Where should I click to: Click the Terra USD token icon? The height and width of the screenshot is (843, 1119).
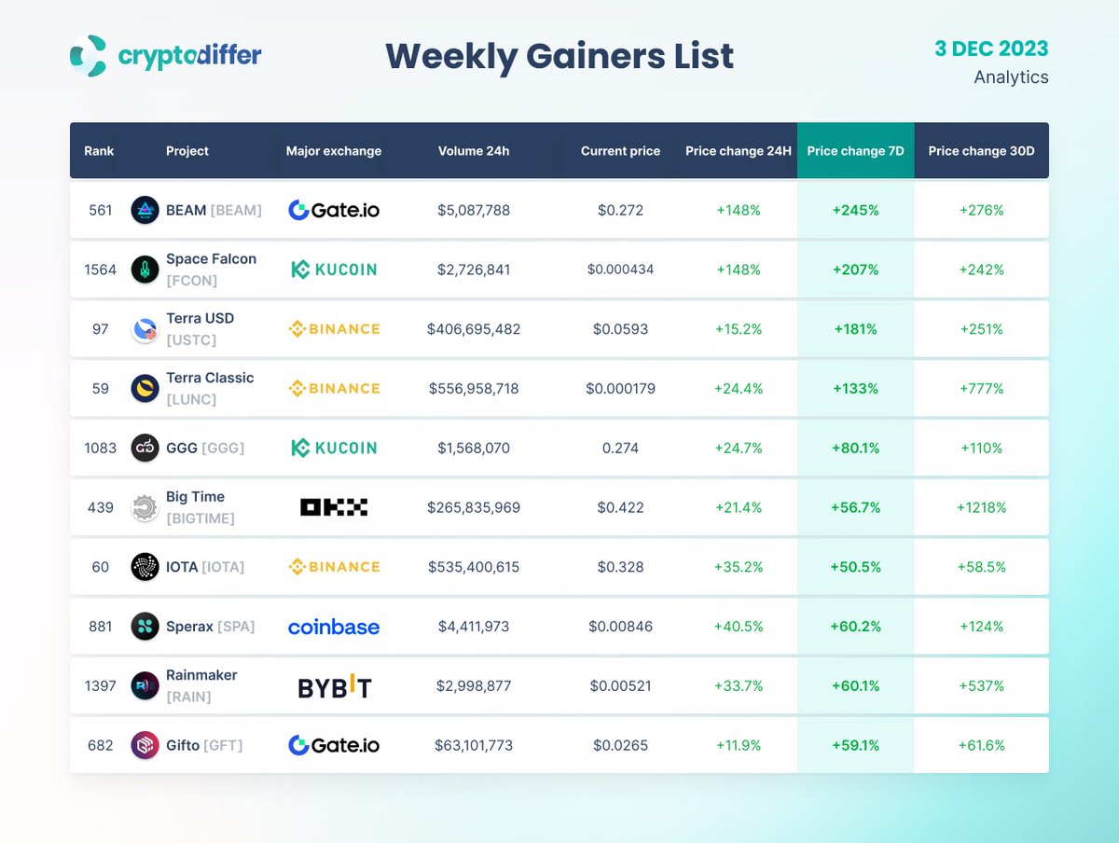pyautogui.click(x=145, y=329)
